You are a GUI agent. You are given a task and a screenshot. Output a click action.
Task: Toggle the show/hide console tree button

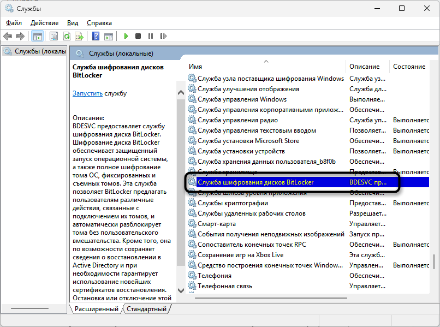pos(38,36)
